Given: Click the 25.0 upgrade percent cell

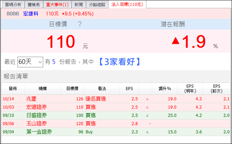Looking at the screenshot, I should (x=172, y=115).
